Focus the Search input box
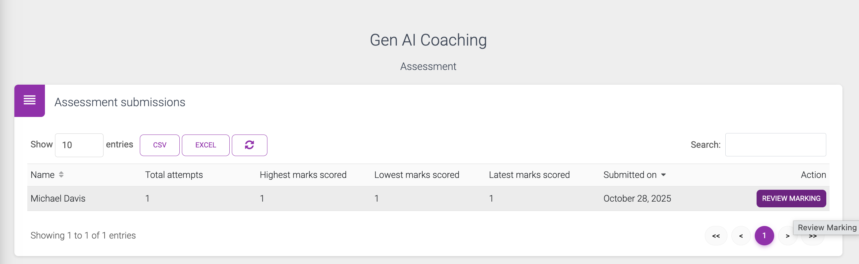The image size is (859, 264). click(775, 145)
